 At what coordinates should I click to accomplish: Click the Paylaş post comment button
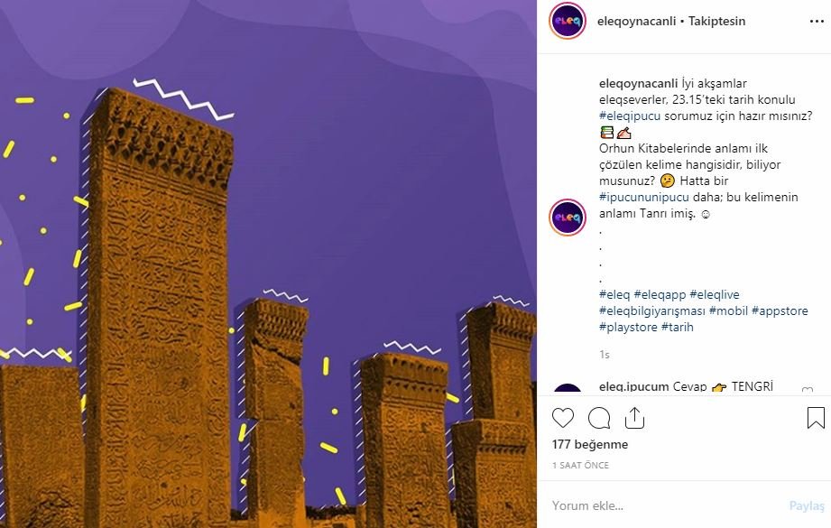(807, 505)
